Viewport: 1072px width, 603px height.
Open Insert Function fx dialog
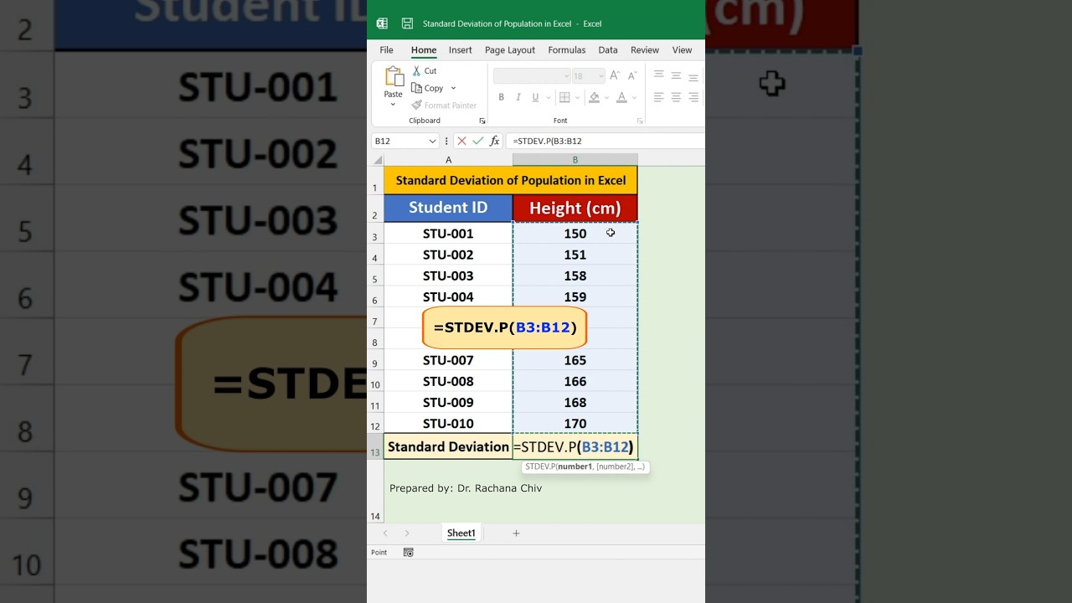495,141
